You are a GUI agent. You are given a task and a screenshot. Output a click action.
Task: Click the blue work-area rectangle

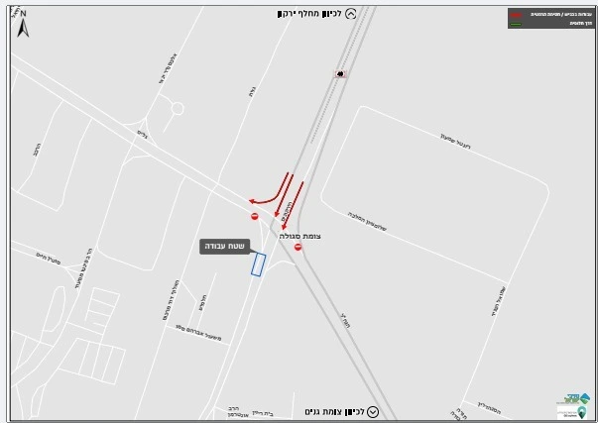click(258, 264)
